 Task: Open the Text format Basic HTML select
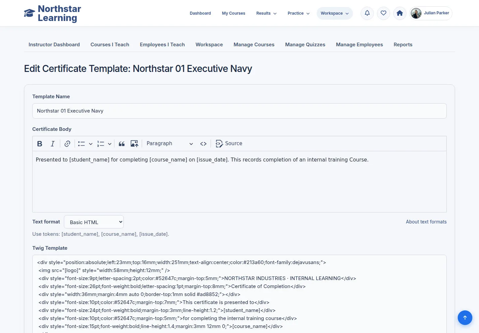tap(94, 222)
